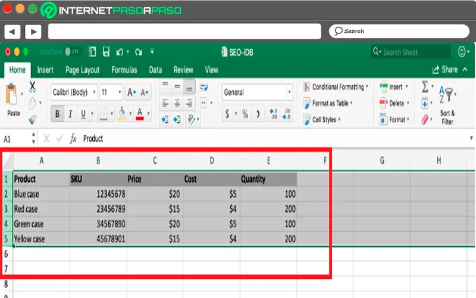The width and height of the screenshot is (476, 298).
Task: Increase decimal places
Action: [x=274, y=114]
